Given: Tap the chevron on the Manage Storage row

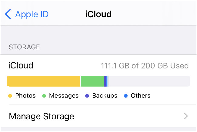Looking at the screenshot, I should tap(186, 116).
